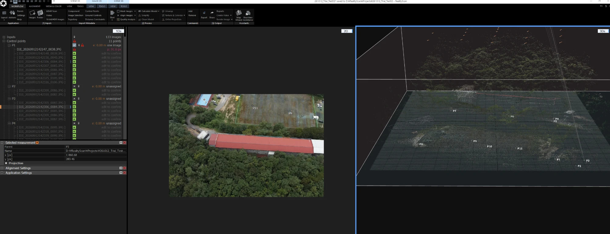Click the Quality Analysis button
The width and height of the screenshot is (610, 234).
pyautogui.click(x=126, y=19)
